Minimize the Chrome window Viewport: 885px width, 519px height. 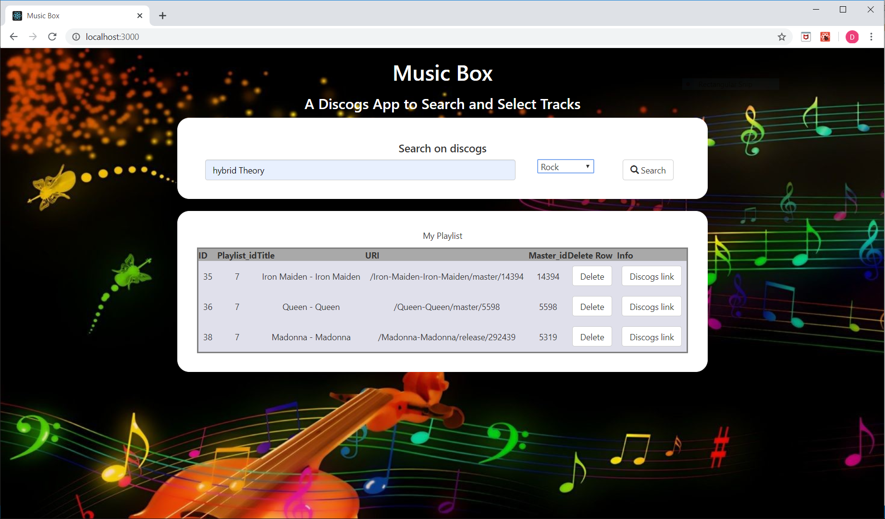pos(816,10)
